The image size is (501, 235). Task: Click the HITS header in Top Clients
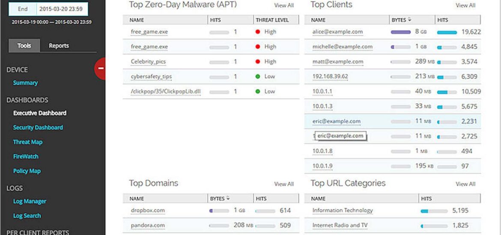[442, 20]
